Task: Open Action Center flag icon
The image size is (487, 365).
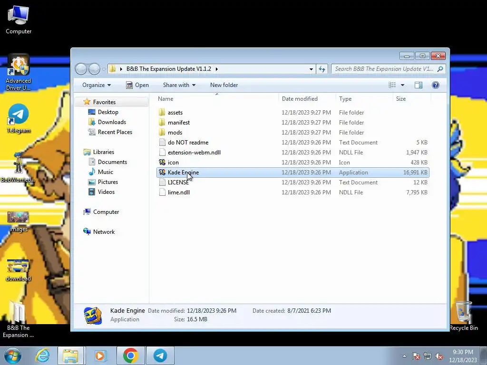Action: click(416, 356)
